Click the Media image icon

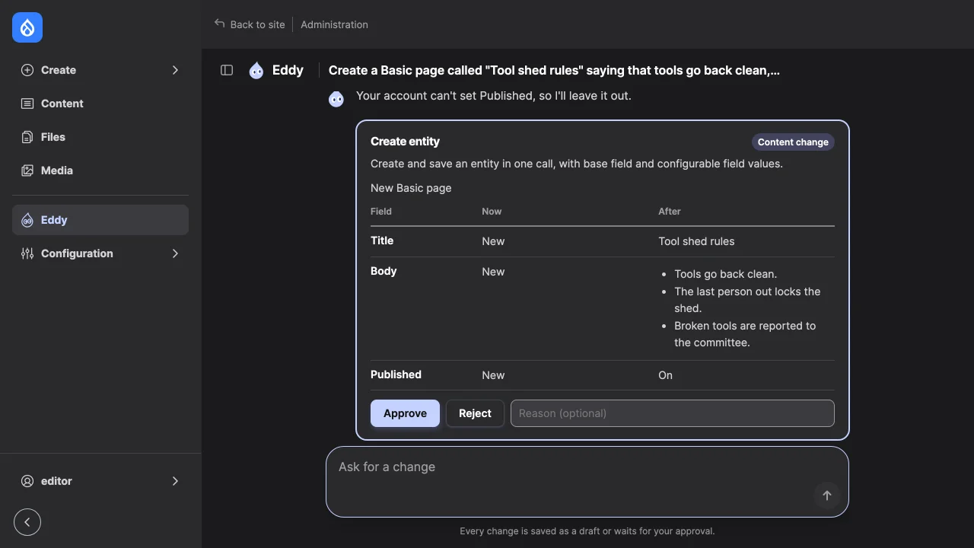[x=27, y=170]
